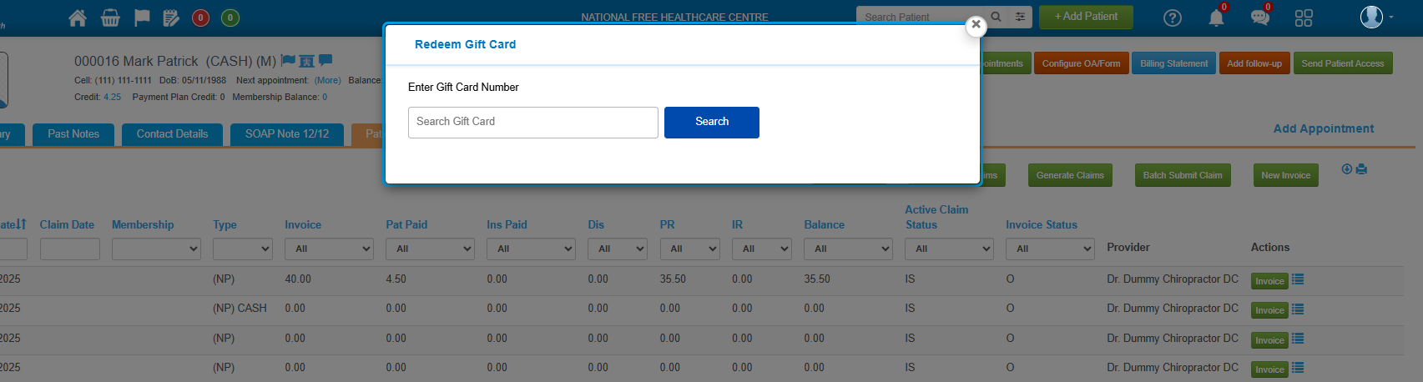This screenshot has width=1423, height=382.
Task: Open the chat messages icon
Action: pos(1259,18)
